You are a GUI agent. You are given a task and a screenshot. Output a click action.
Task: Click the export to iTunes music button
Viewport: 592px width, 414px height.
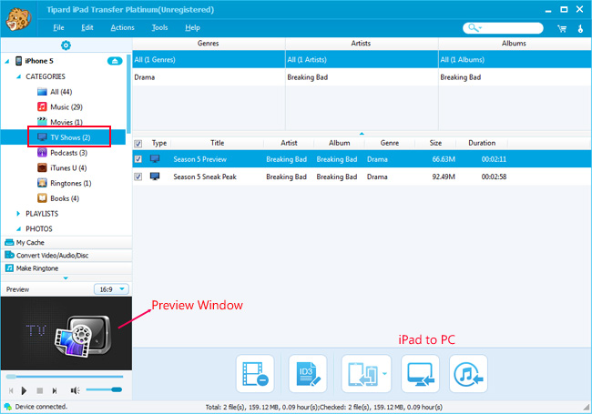(468, 374)
